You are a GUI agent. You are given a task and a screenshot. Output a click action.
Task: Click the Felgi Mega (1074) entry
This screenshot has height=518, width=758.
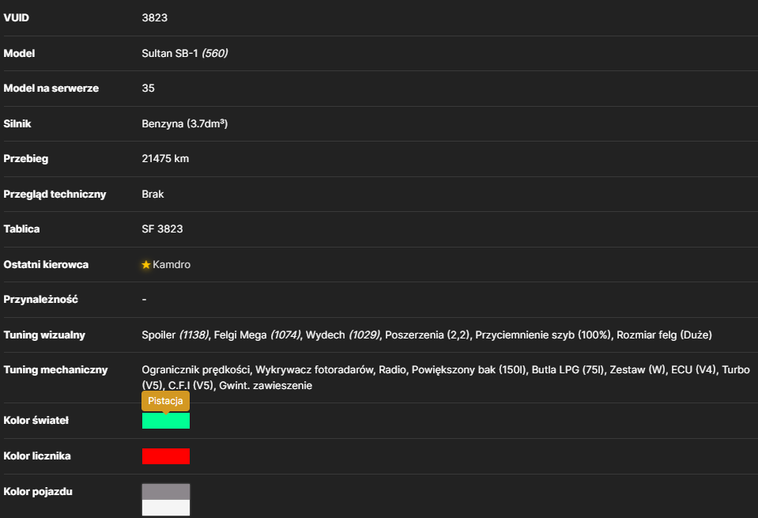(257, 335)
